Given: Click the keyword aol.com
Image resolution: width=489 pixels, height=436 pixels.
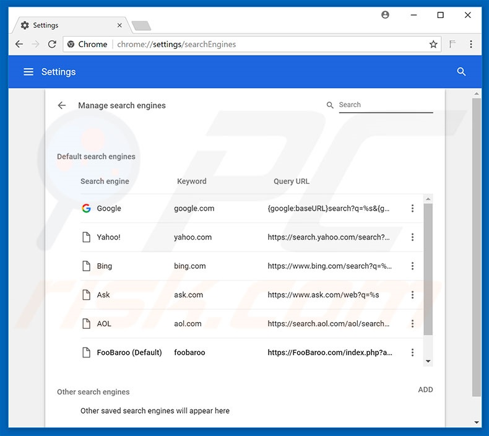Looking at the screenshot, I should (188, 324).
